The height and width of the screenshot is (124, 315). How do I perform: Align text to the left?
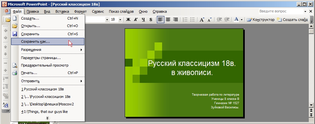[x=160, y=20]
